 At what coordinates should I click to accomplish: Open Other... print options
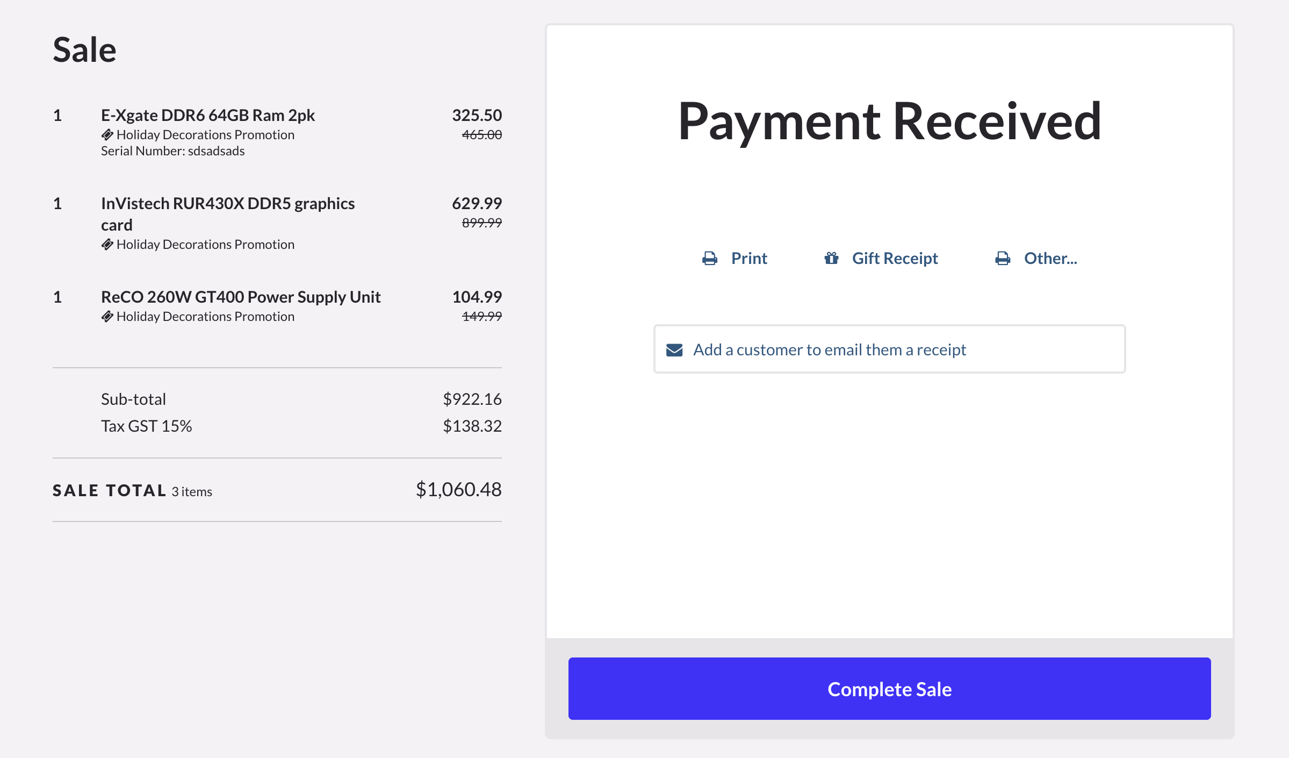tap(1050, 259)
